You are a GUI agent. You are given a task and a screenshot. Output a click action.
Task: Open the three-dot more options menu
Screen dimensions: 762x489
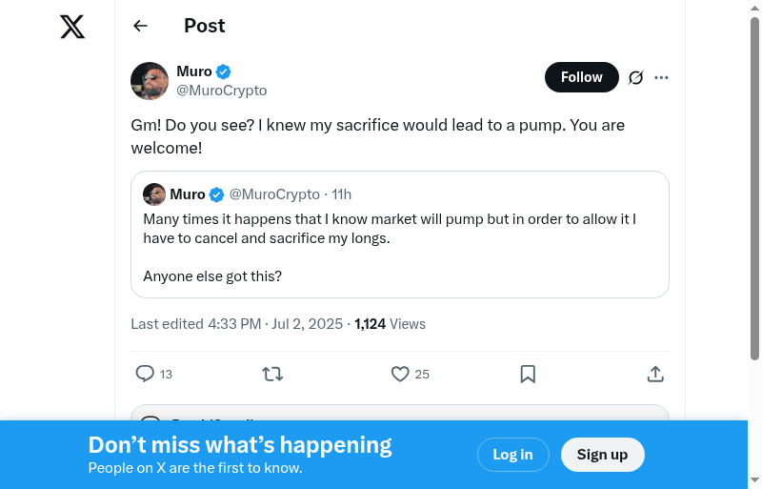pos(662,77)
